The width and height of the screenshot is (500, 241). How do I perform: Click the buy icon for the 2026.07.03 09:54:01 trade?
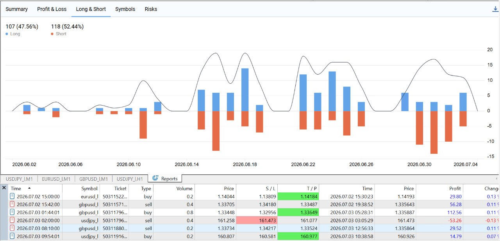12,236
